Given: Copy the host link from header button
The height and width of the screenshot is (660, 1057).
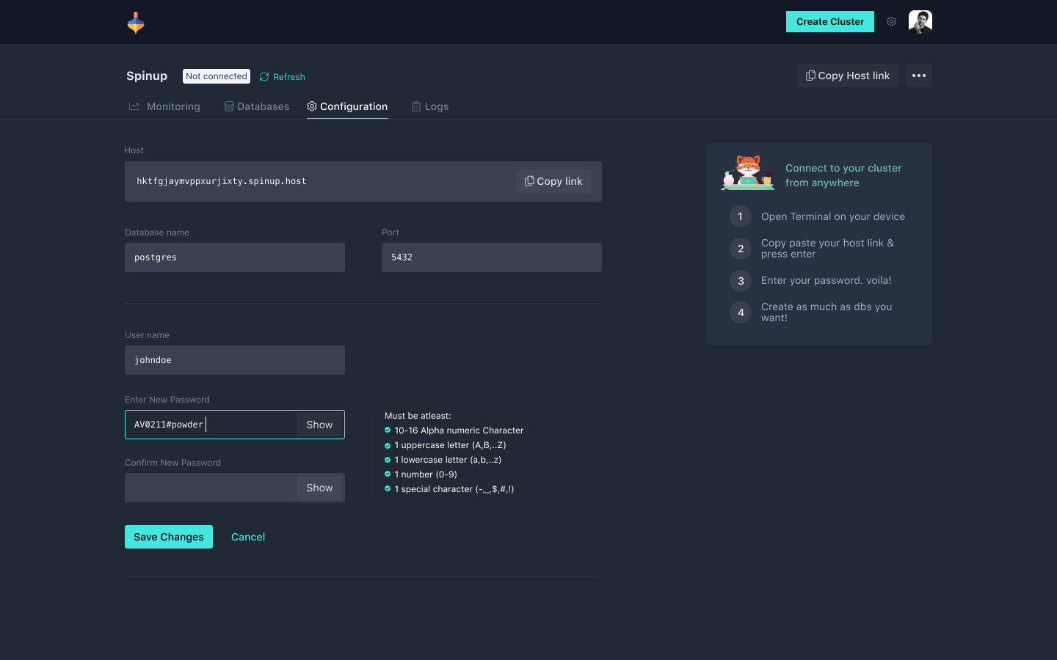Looking at the screenshot, I should coord(848,76).
